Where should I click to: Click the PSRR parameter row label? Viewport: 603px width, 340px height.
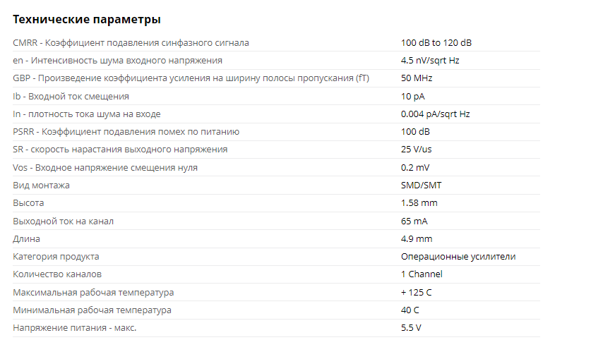[x=126, y=132]
